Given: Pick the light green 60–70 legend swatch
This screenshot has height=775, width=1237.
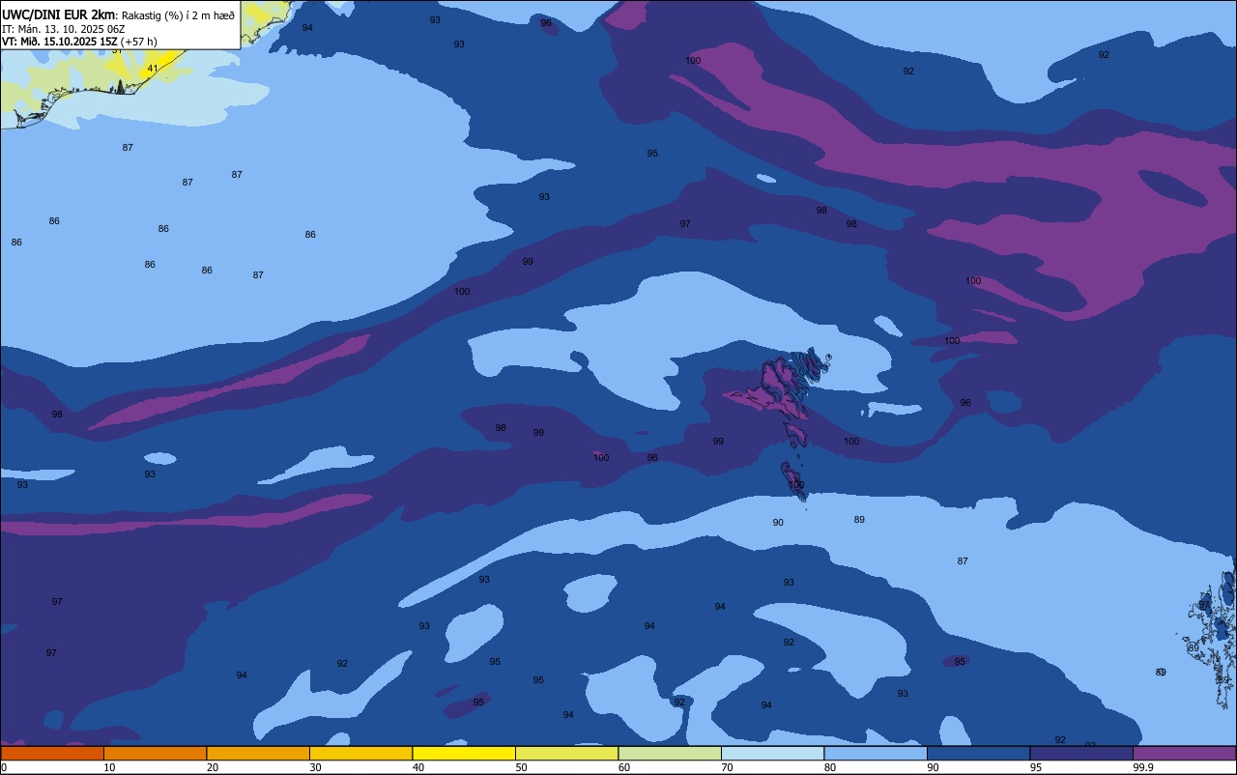Looking at the screenshot, I should [670, 753].
